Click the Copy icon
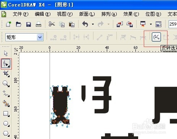The height and width of the screenshot is (139, 177). [62, 24]
